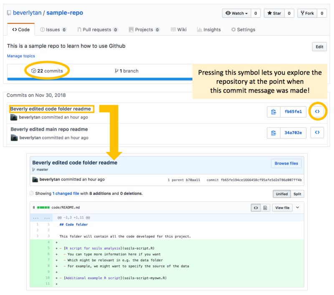This screenshot has height=295, width=334.
Task: Keep Unified diff view selected
Action: click(x=281, y=194)
